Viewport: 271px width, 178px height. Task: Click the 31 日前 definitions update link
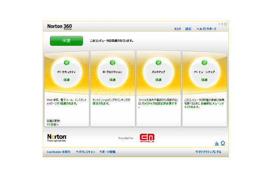52,124
